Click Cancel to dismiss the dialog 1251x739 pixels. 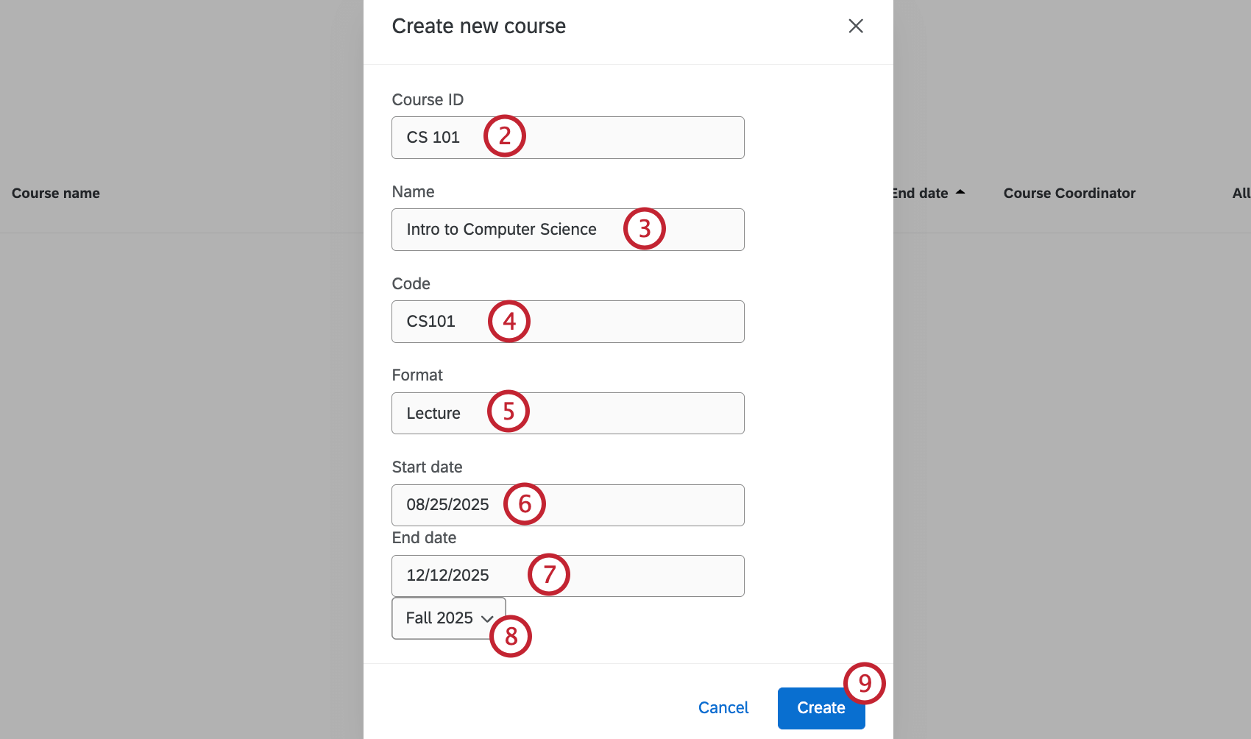coord(723,707)
